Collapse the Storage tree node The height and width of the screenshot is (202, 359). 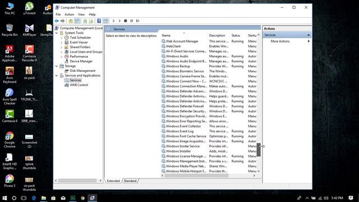pyautogui.click(x=57, y=66)
